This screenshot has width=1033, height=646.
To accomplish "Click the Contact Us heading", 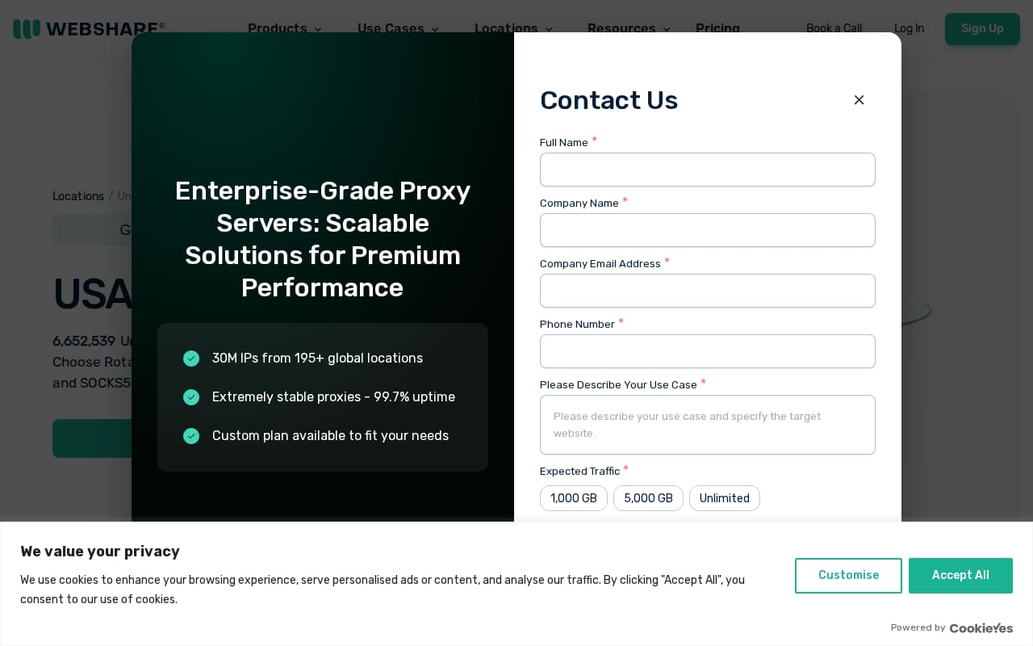I will (609, 100).
